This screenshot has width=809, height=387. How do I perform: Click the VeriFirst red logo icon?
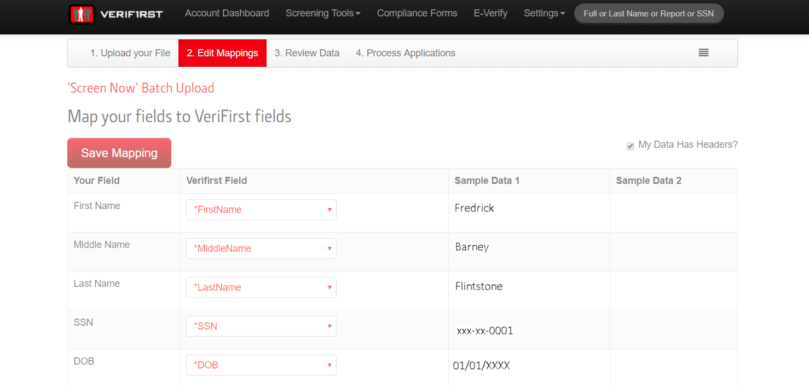80,13
